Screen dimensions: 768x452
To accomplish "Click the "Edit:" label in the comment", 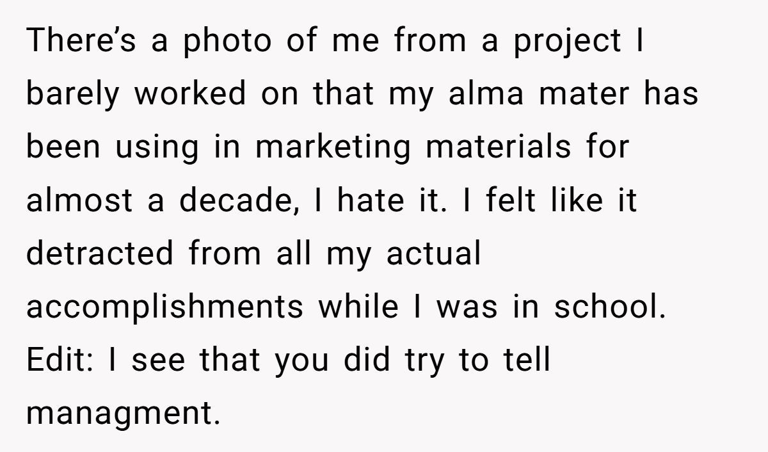I will pos(61,360).
